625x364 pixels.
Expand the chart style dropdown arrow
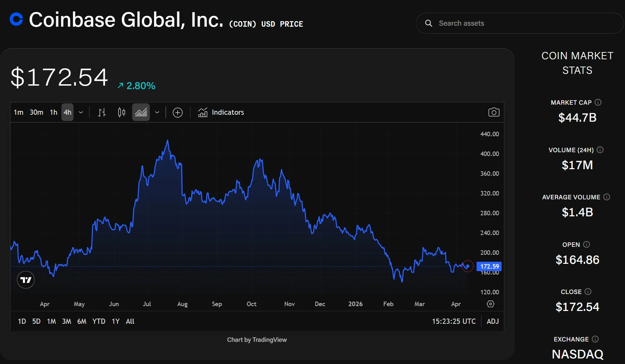click(157, 112)
